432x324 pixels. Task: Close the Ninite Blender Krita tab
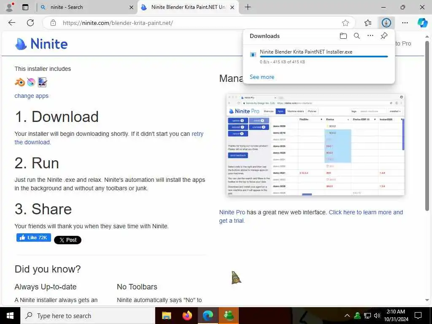232,8
